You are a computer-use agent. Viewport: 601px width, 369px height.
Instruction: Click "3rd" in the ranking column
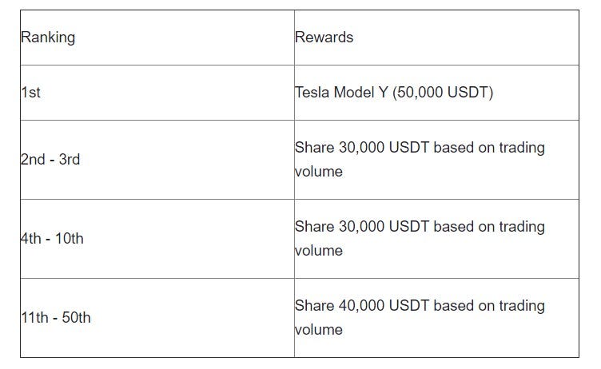tap(70, 160)
